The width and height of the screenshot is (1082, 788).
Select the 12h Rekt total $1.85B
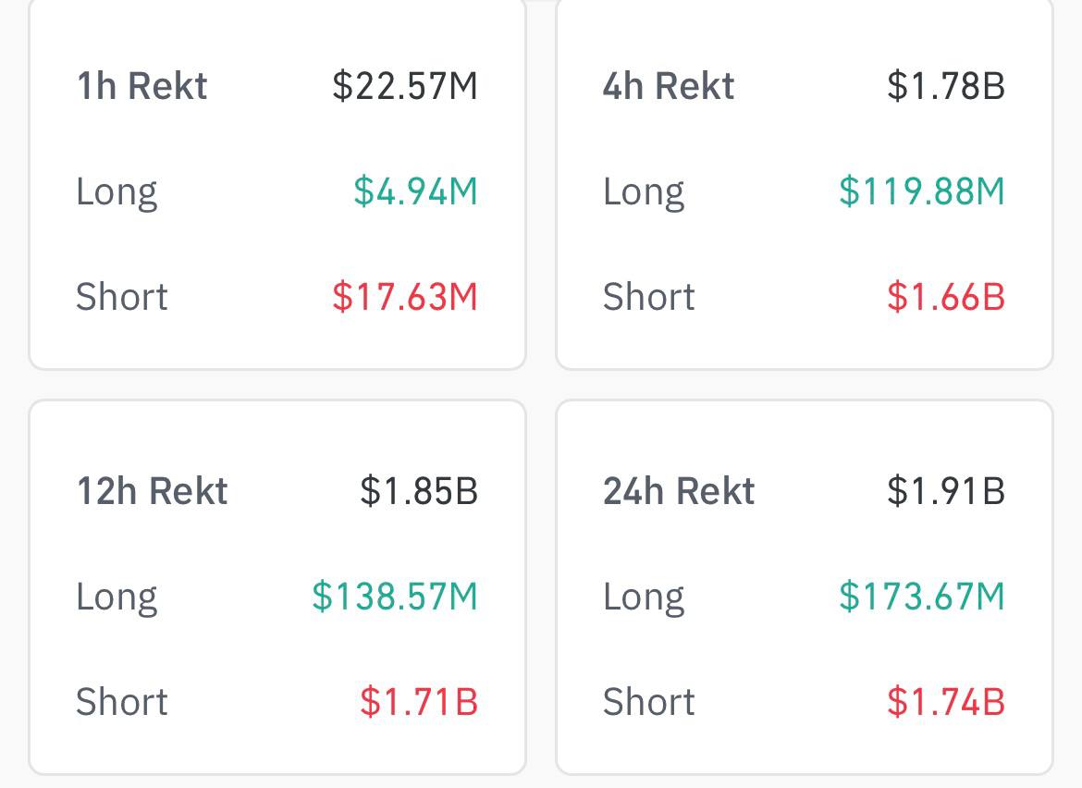click(419, 491)
